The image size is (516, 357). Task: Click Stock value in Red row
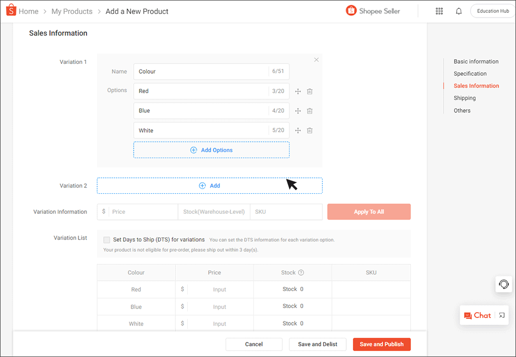pos(293,289)
